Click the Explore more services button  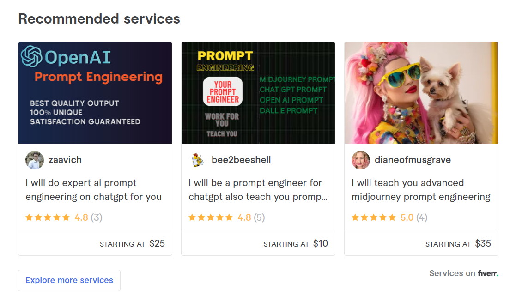pos(69,280)
